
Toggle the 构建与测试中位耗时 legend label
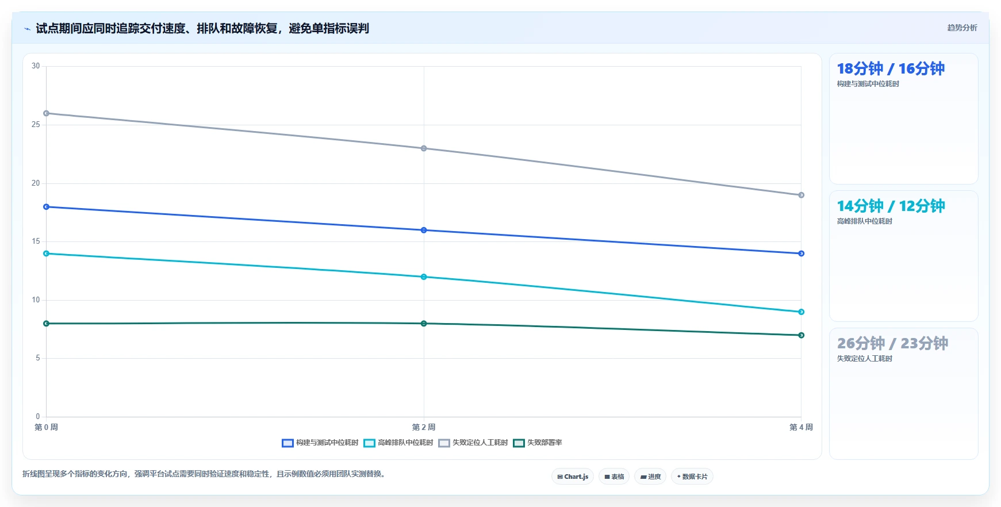click(327, 443)
